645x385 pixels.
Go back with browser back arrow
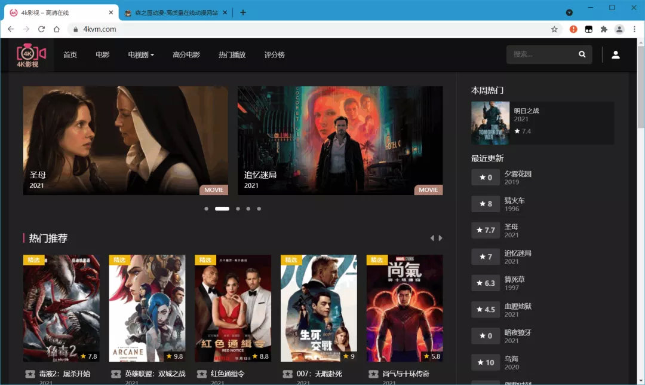11,29
